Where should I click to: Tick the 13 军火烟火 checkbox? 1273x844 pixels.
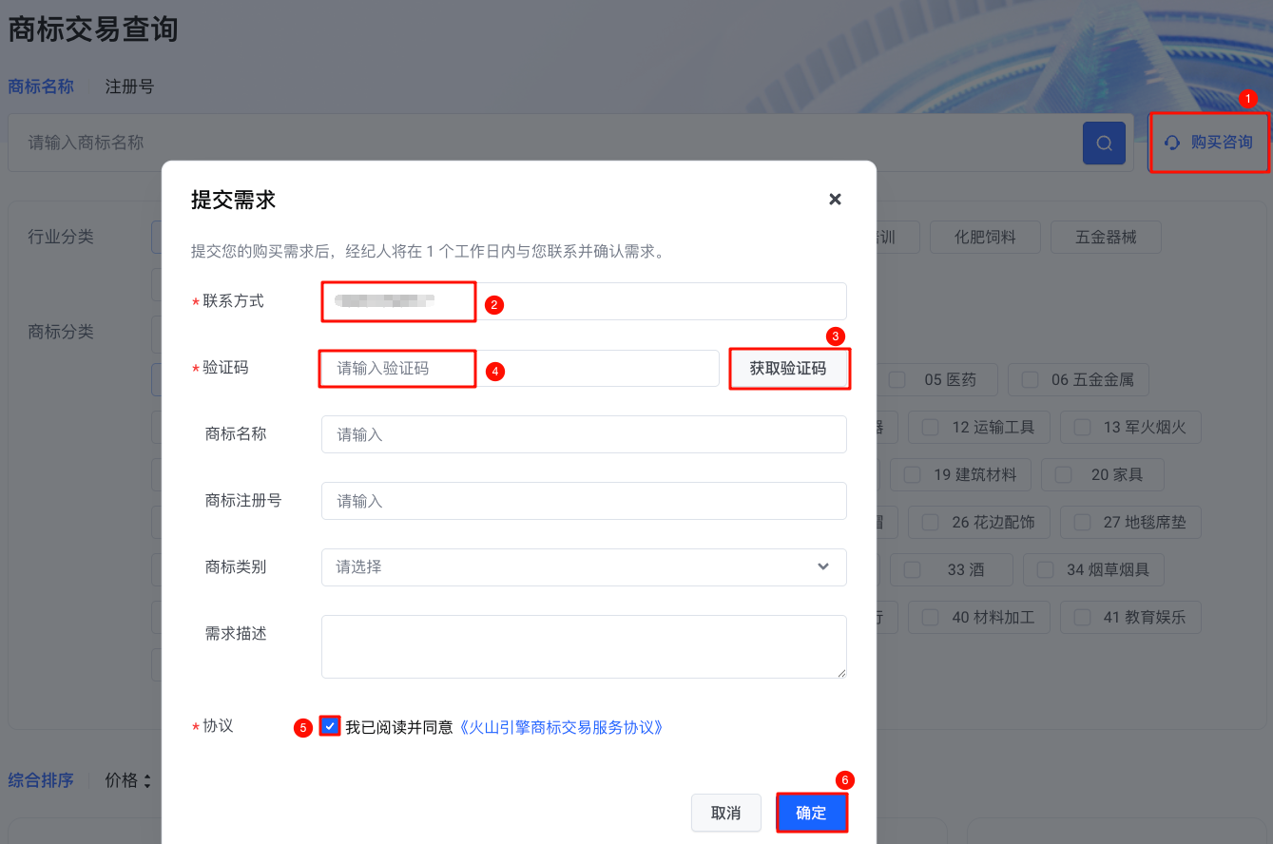click(x=1082, y=427)
